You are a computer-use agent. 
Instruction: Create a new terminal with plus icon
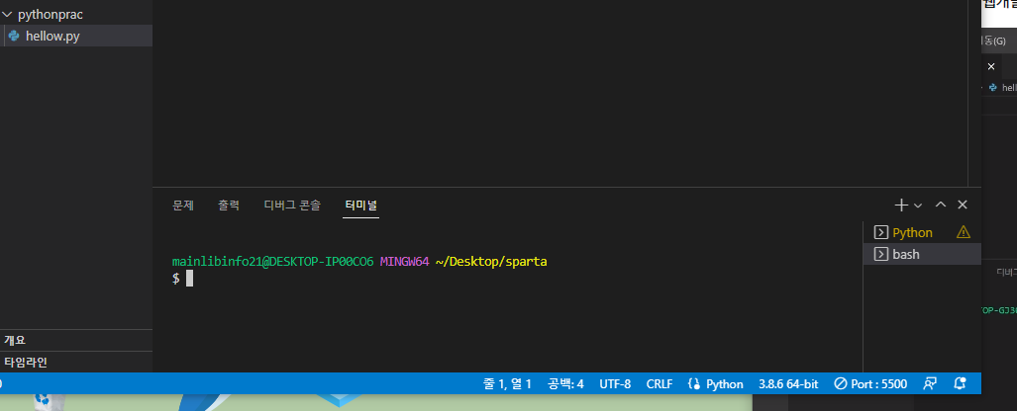click(x=901, y=205)
